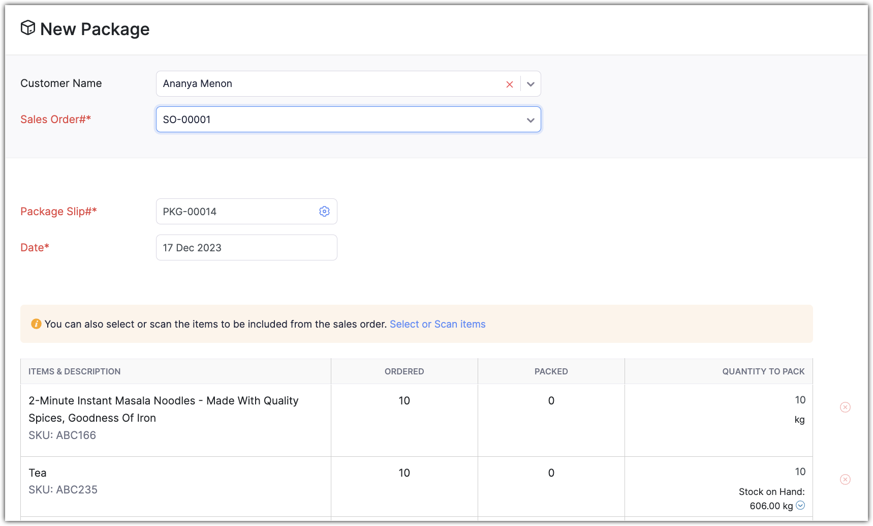Expand the Sales Order SO-00001 dropdown
873x526 pixels.
click(531, 120)
